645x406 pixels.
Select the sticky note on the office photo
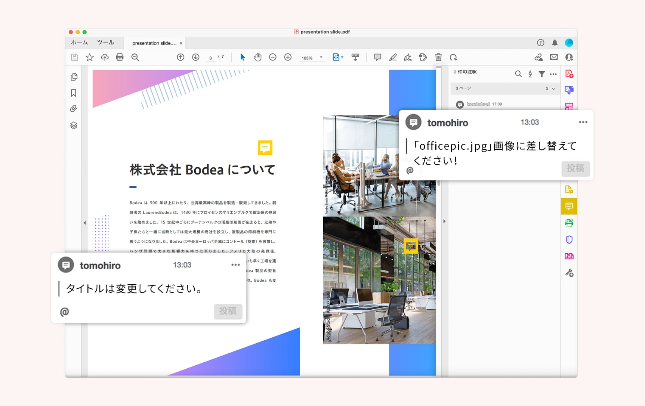click(411, 246)
